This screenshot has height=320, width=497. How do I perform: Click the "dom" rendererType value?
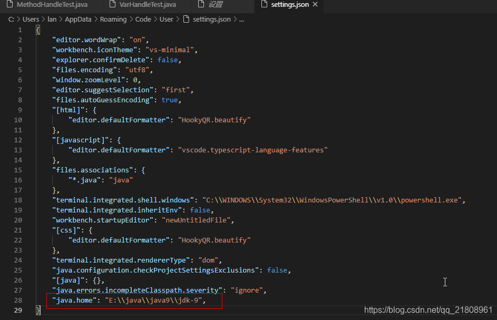tap(208, 260)
